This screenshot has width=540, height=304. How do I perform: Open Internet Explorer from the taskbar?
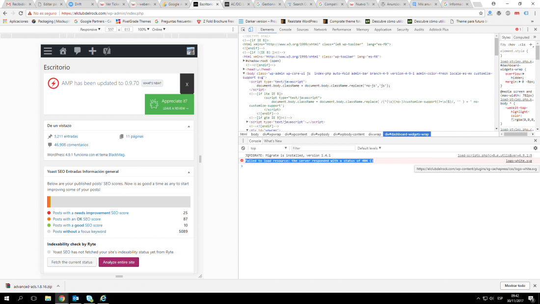coord(103,299)
